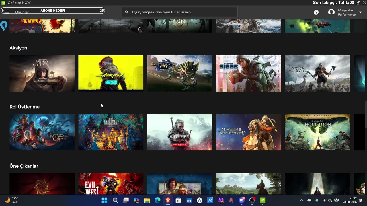Click the microphone tray icon
The image size is (367, 206).
(317, 200)
